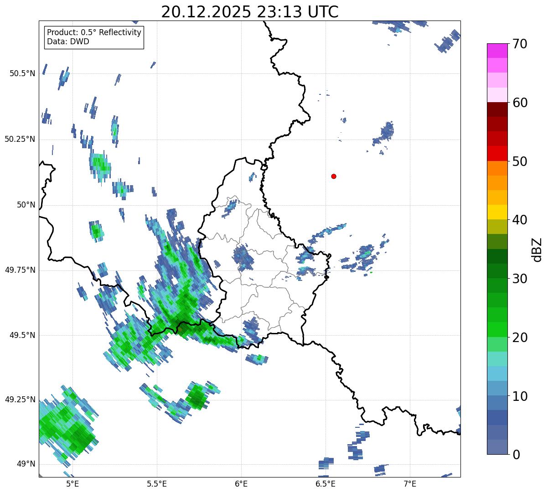This screenshot has height=493, width=548.
Task: Click the '50°N' latitude label
Action: (x=26, y=205)
